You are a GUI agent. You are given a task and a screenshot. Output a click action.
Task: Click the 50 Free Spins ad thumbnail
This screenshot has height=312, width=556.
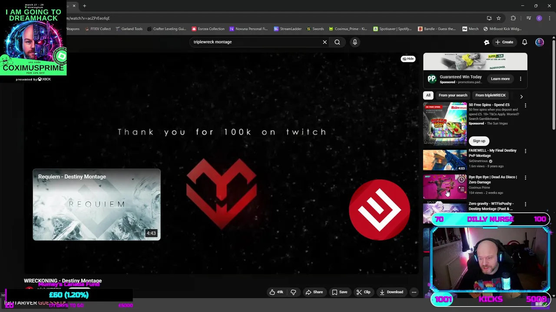click(x=445, y=123)
